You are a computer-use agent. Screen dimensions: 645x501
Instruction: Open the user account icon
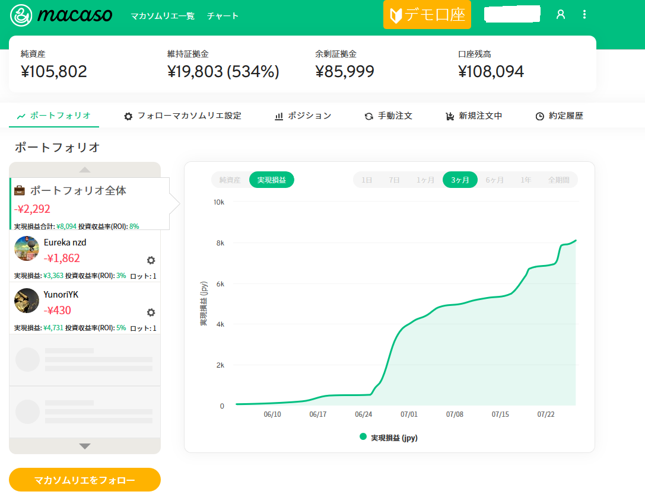point(560,15)
